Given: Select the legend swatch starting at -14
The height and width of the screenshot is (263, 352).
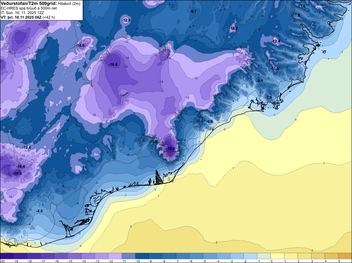Looking at the screenshot, I should 88,256.
